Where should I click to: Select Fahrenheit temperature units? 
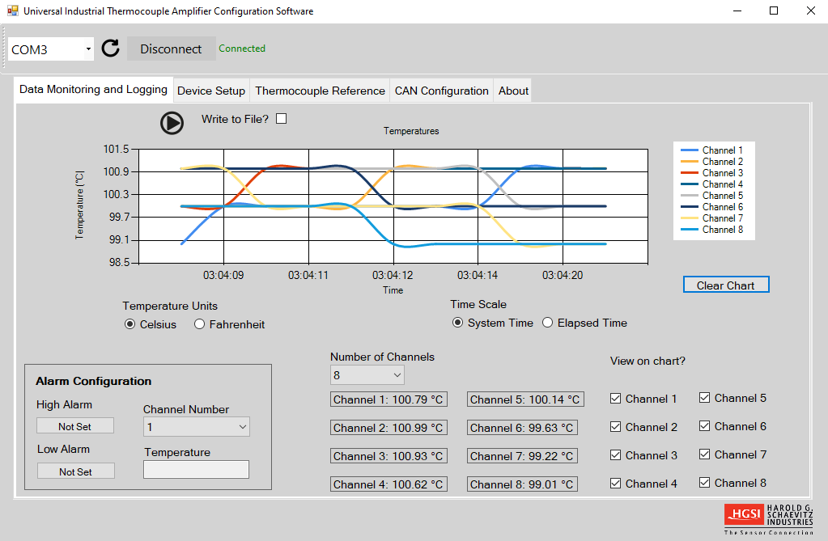click(x=200, y=324)
